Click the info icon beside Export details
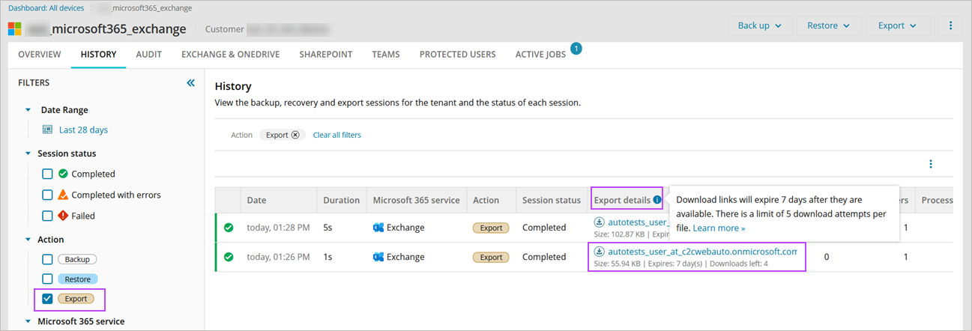This screenshot has height=331, width=972. [x=657, y=200]
